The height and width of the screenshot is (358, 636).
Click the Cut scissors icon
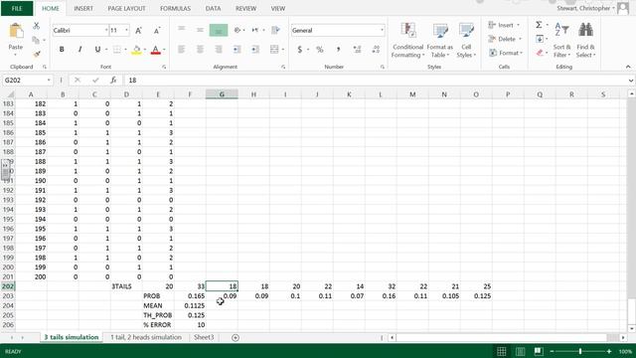click(36, 26)
